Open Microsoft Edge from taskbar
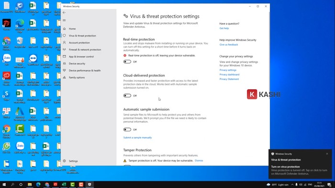Viewport: 335px width, 188px height. pyautogui.click(x=38, y=185)
